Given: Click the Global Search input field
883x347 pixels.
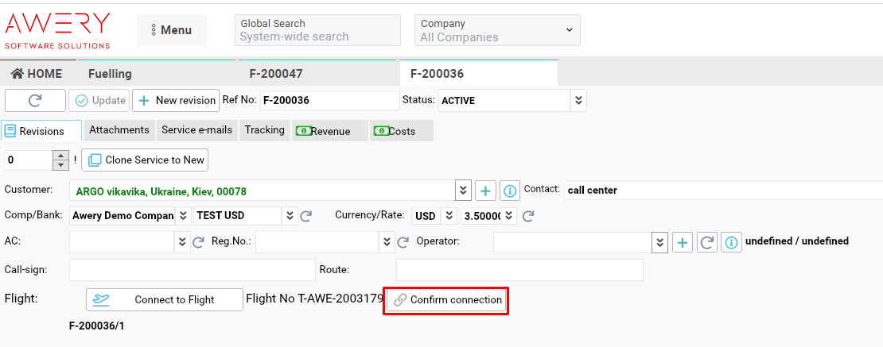Looking at the screenshot, I should click(317, 37).
